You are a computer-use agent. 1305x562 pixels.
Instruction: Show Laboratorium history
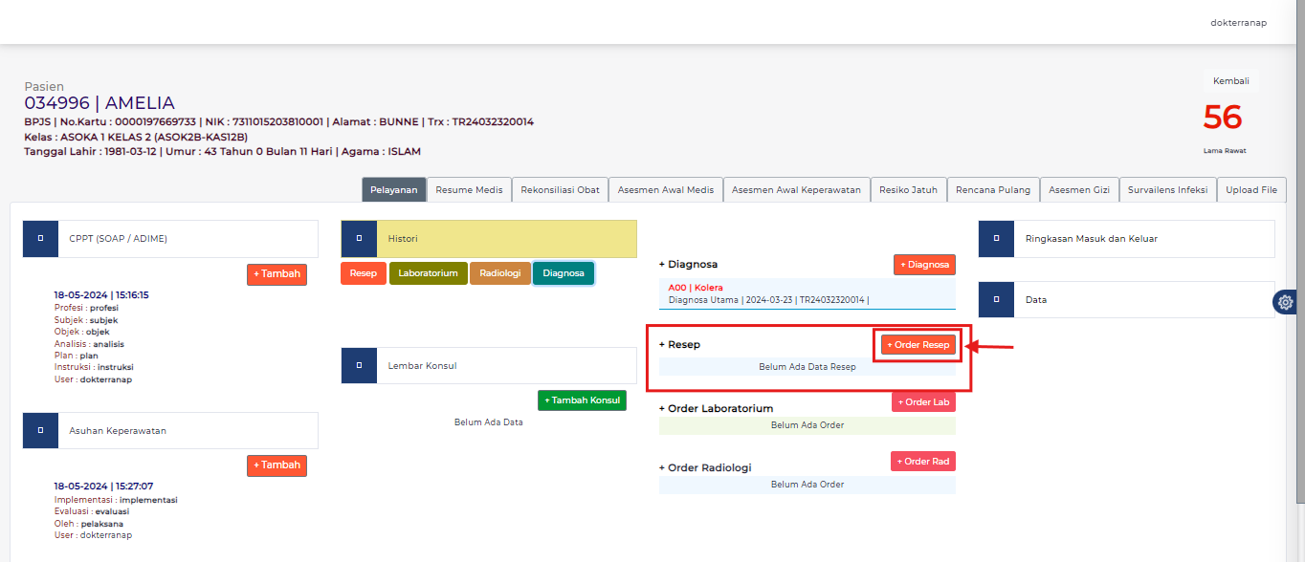tap(428, 273)
